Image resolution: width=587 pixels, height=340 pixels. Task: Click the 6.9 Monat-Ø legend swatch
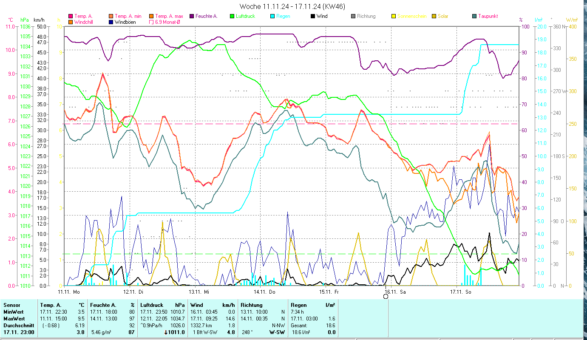151,22
